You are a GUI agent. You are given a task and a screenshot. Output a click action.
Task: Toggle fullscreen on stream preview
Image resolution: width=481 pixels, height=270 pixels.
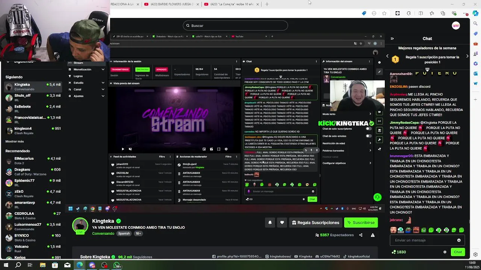point(219,149)
